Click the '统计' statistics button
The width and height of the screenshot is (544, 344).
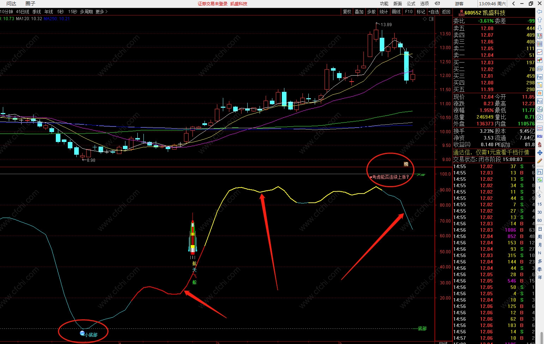[384, 12]
